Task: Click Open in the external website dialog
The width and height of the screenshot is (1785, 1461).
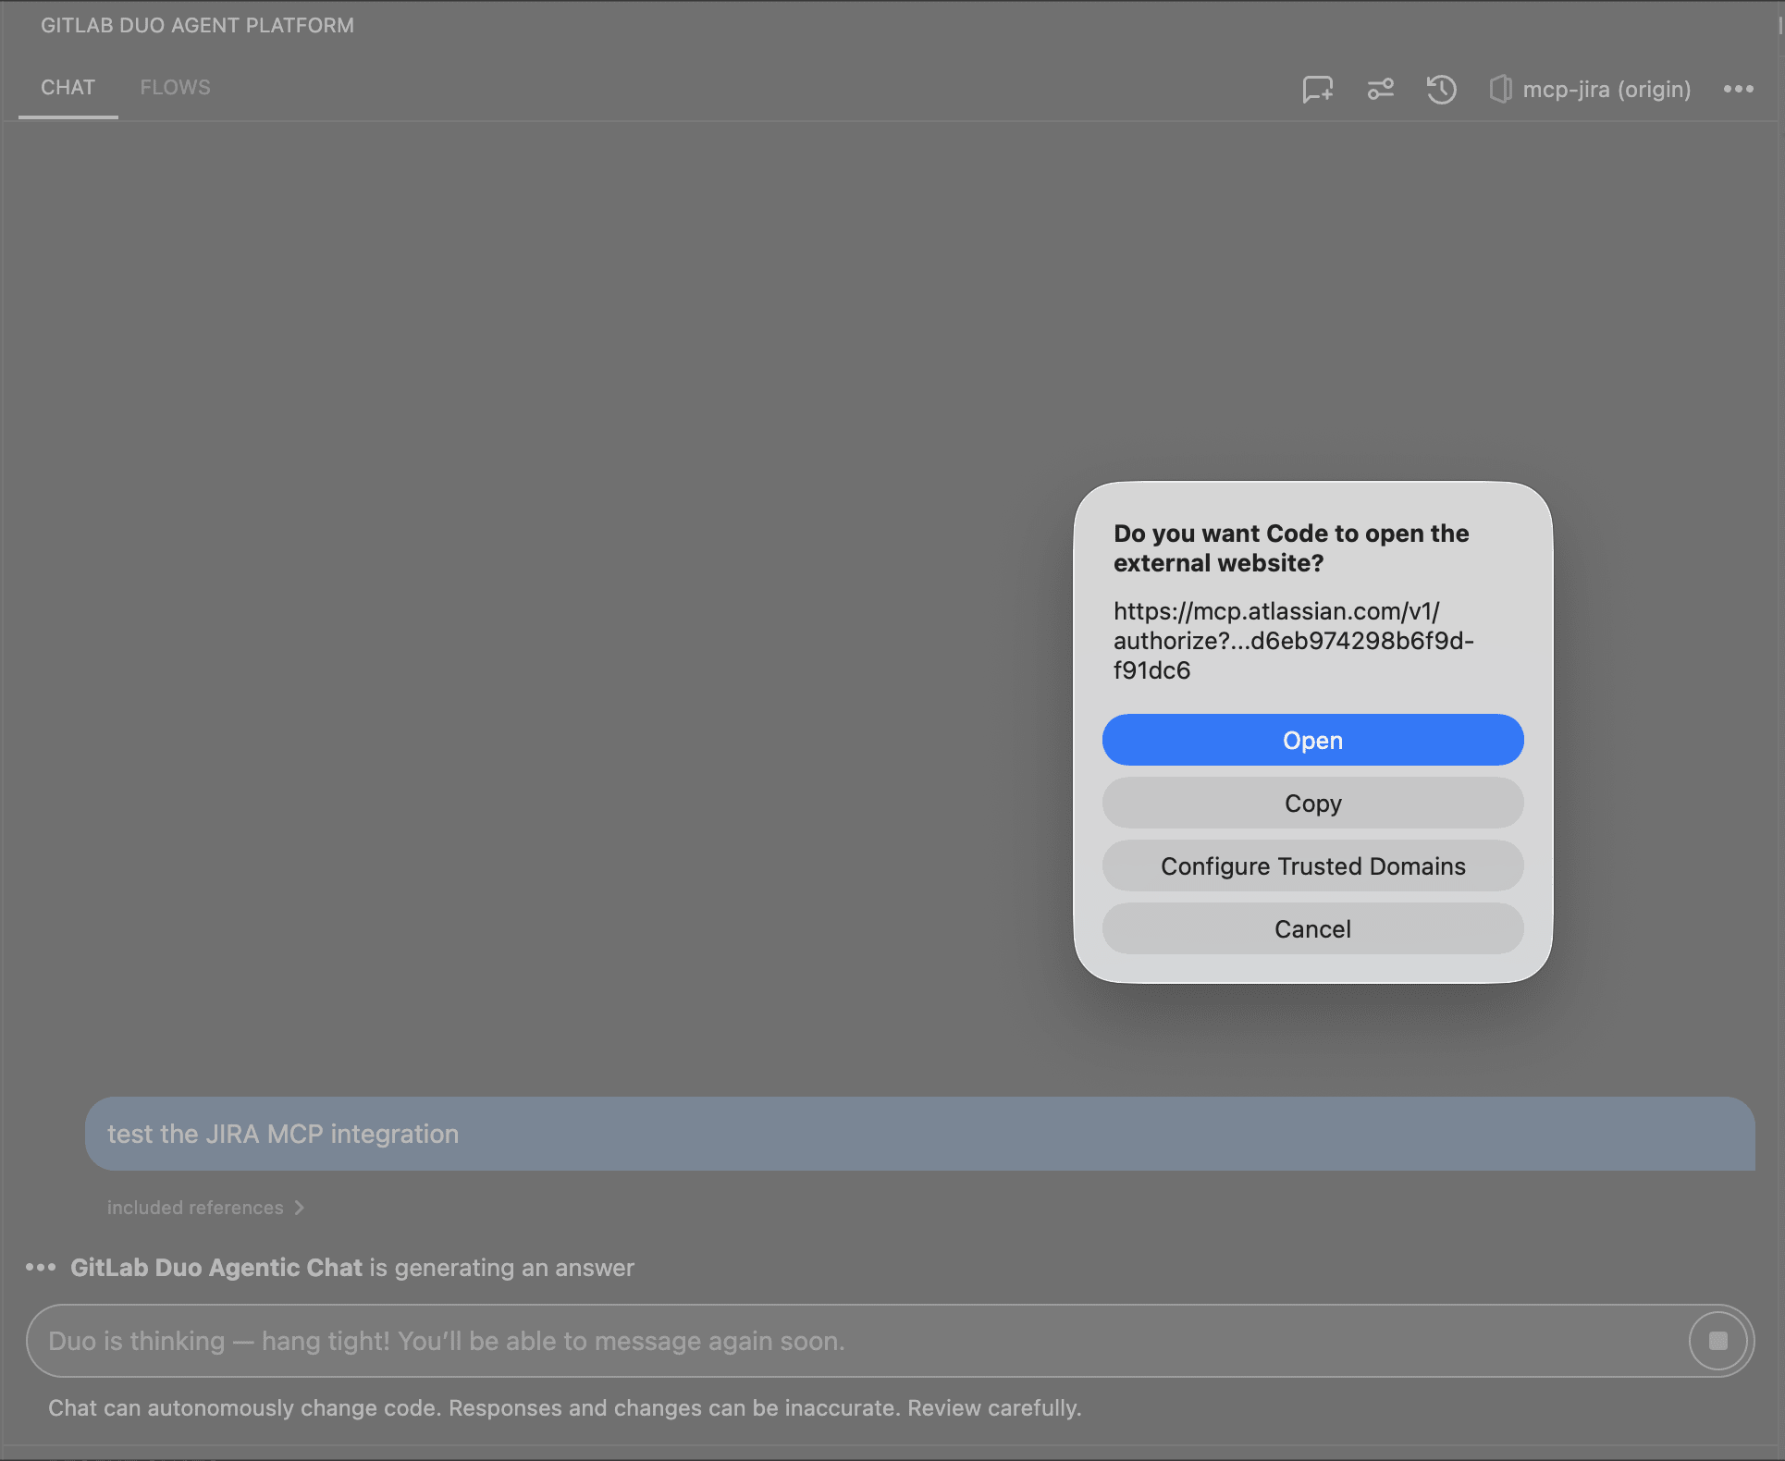Action: [1312, 740]
